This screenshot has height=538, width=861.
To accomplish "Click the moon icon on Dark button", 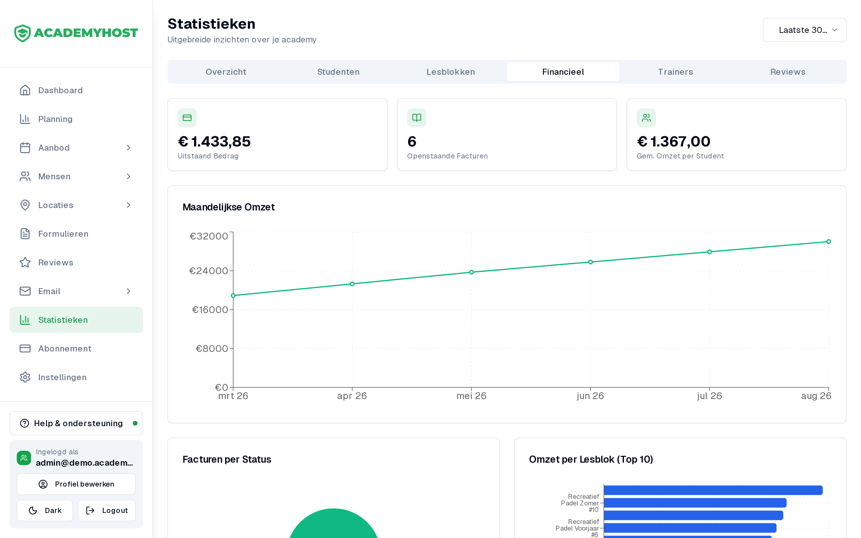I will point(33,511).
